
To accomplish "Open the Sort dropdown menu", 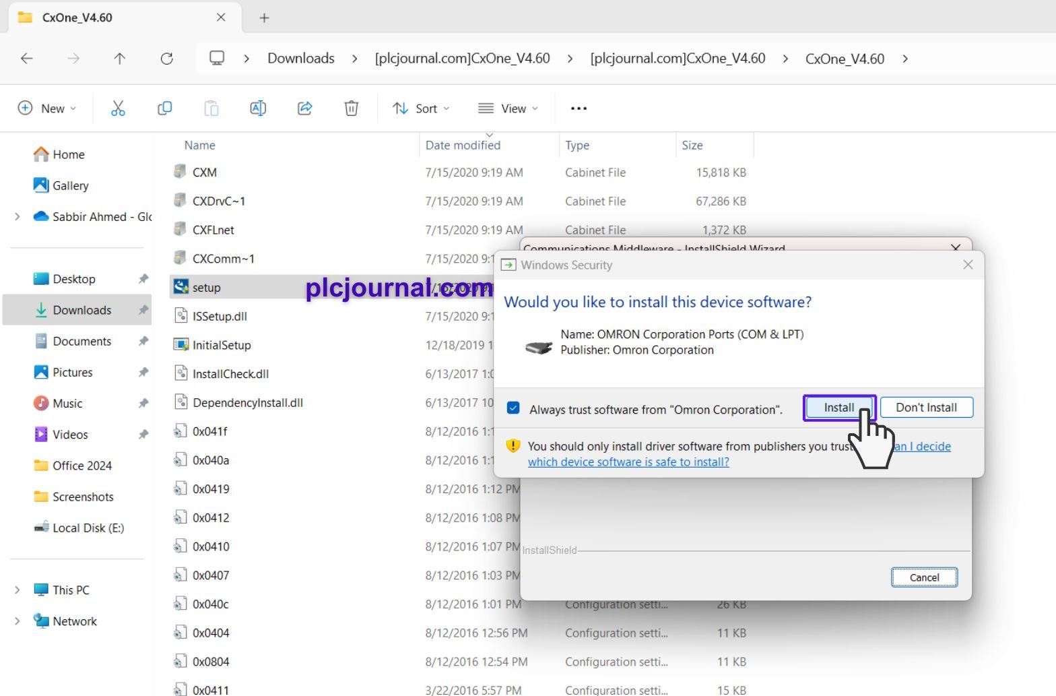I will 421,108.
